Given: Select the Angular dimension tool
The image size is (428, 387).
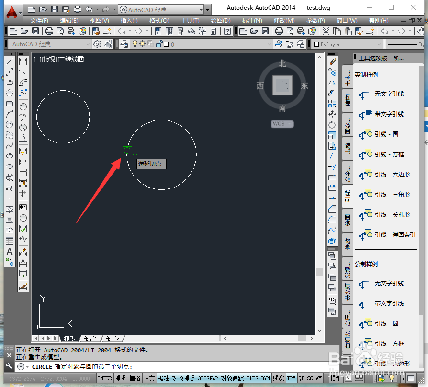Looking at the screenshot, I should pos(23,139).
